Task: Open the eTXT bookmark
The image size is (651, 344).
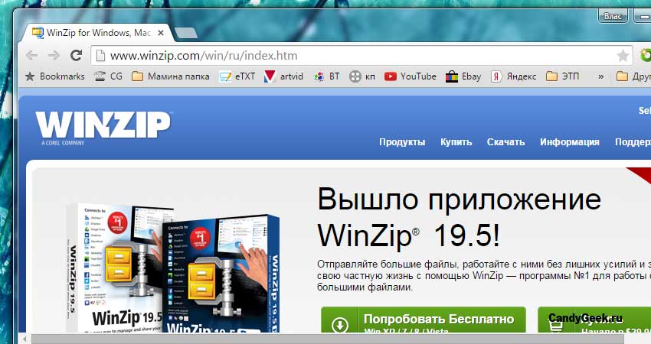Action: tap(237, 76)
